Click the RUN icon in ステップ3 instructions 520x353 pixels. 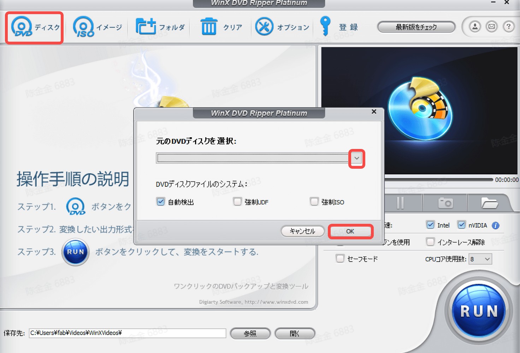75,252
